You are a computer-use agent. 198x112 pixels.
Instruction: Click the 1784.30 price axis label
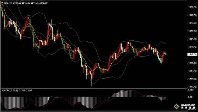pos(193,87)
